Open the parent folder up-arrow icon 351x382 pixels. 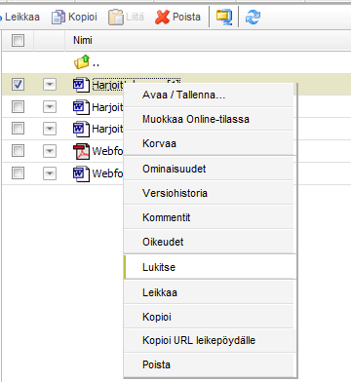click(82, 61)
